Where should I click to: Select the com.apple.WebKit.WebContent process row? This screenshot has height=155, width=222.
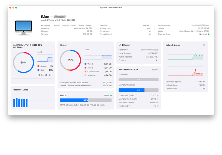point(86,82)
